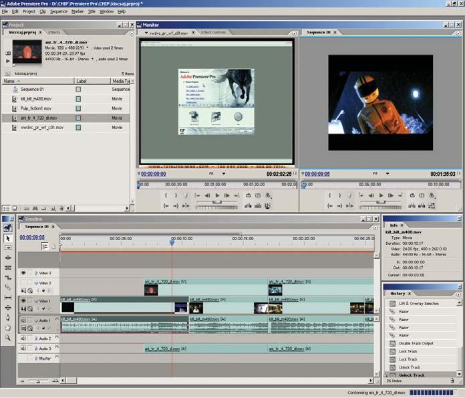This screenshot has height=398, width=465.
Task: Open the Title menu
Action: point(92,11)
